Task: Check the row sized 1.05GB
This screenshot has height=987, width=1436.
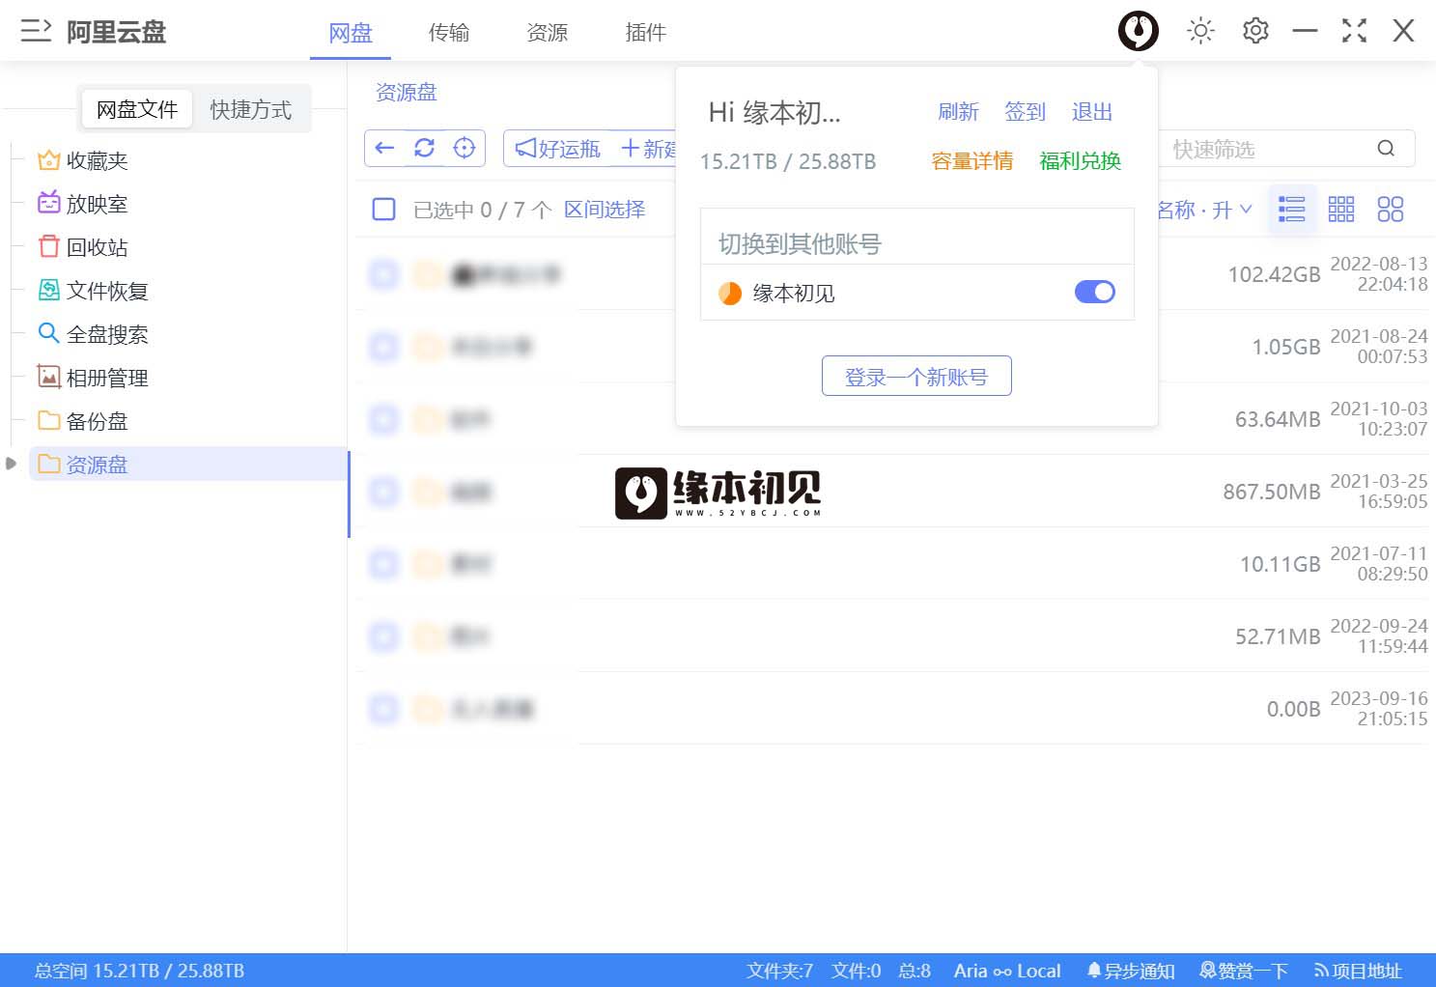Action: click(383, 347)
